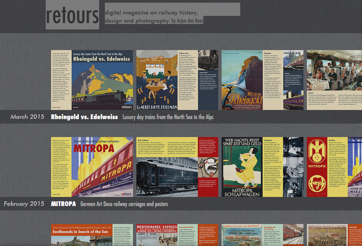Open the Londres Vichy Pullman page thumbnail
The width and height of the screenshot is (362, 246).
[x=177, y=80]
